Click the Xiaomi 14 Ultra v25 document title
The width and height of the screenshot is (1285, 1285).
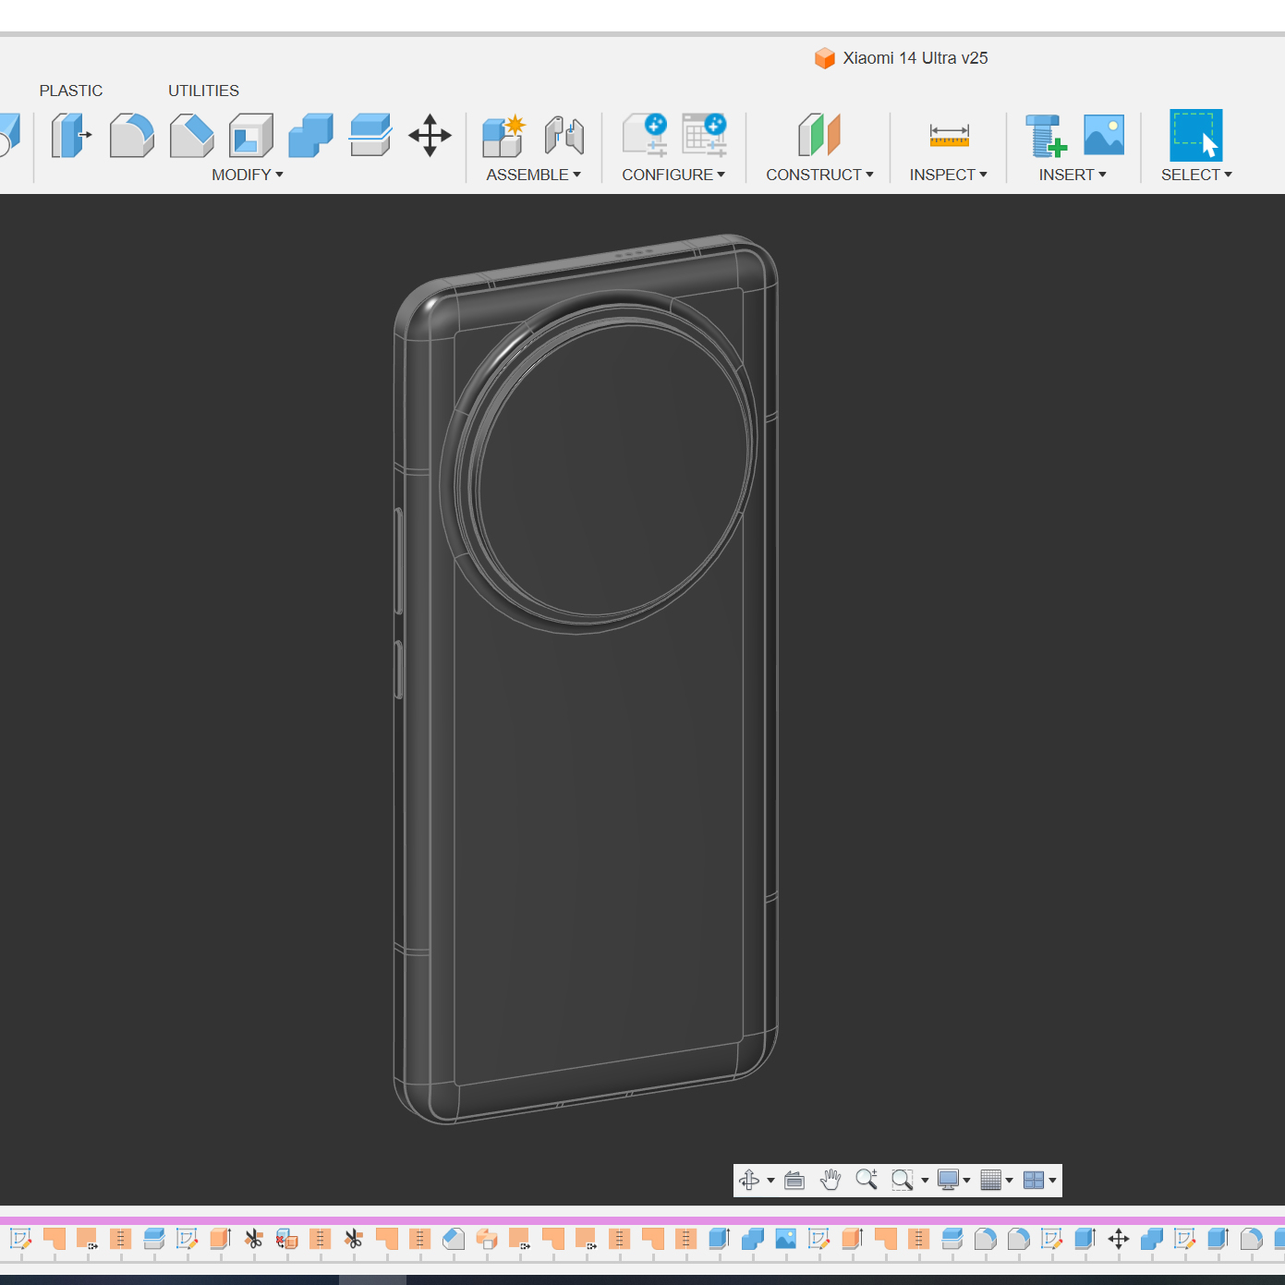click(x=915, y=58)
